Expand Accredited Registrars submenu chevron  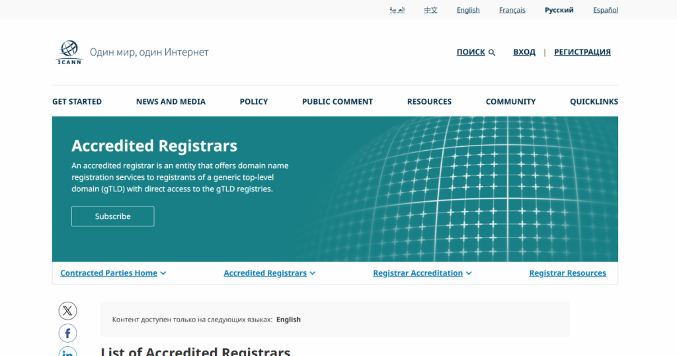pos(313,273)
